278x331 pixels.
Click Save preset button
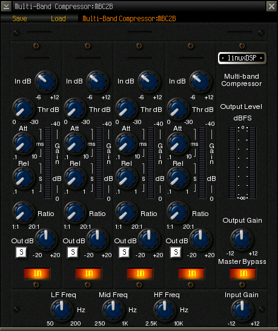19,19
